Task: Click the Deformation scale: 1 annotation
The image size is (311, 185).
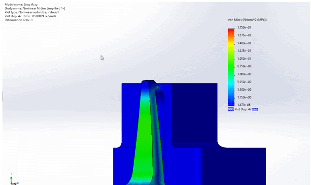Action: click(x=19, y=20)
